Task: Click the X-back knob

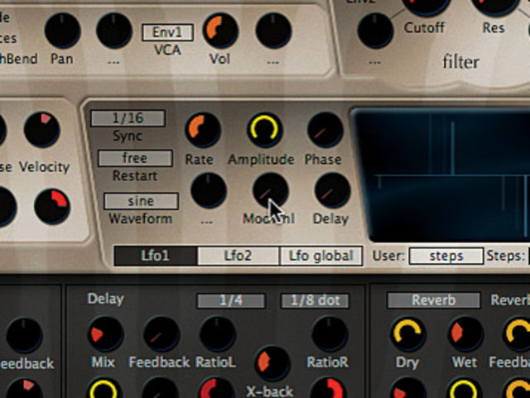Action: point(272,363)
